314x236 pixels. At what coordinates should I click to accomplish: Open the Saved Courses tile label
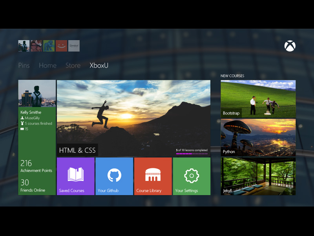pyautogui.click(x=71, y=190)
